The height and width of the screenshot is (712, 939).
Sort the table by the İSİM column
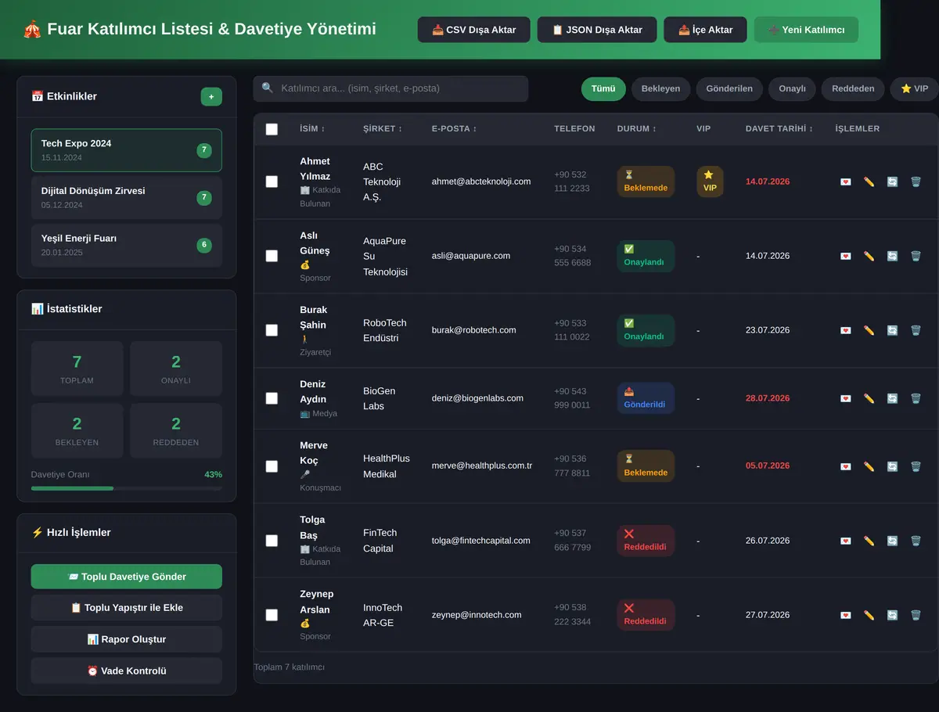coord(312,128)
